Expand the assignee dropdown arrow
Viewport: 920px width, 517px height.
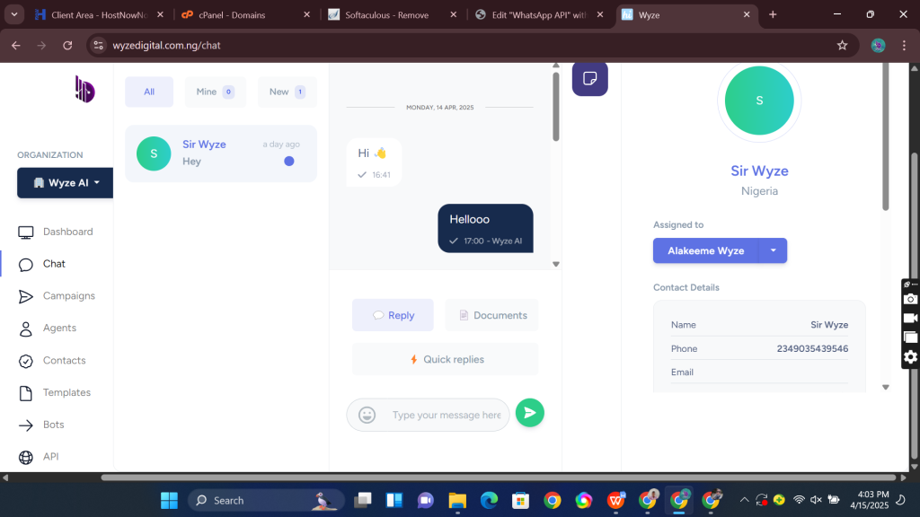(774, 251)
